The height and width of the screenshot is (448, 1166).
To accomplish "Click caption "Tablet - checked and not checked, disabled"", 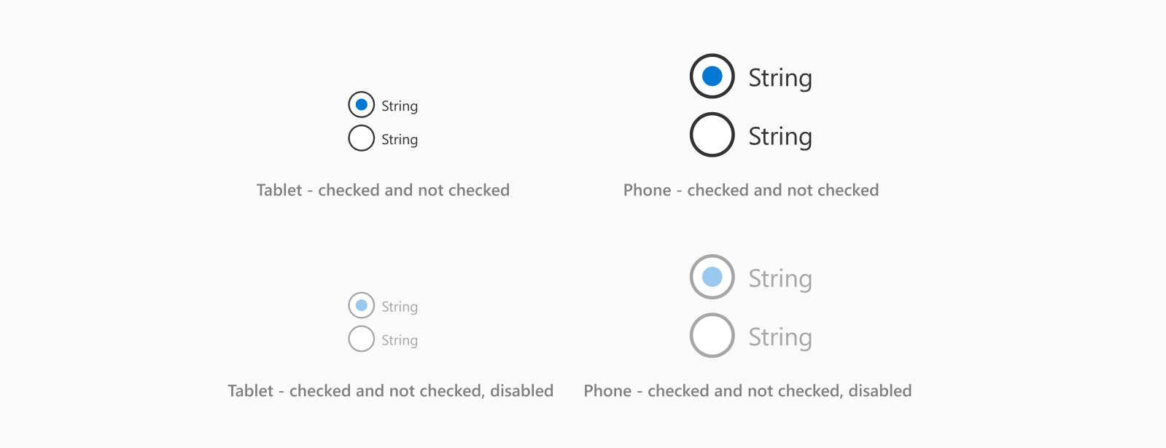I will pyautogui.click(x=390, y=391).
